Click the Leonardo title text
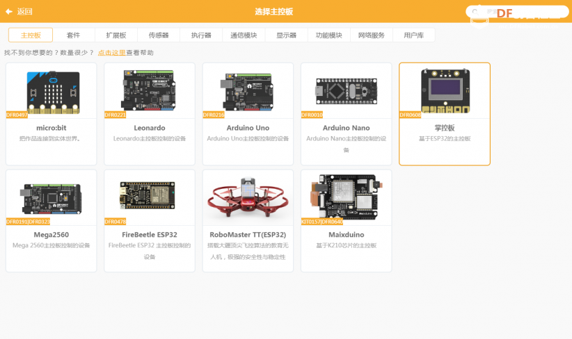 150,128
